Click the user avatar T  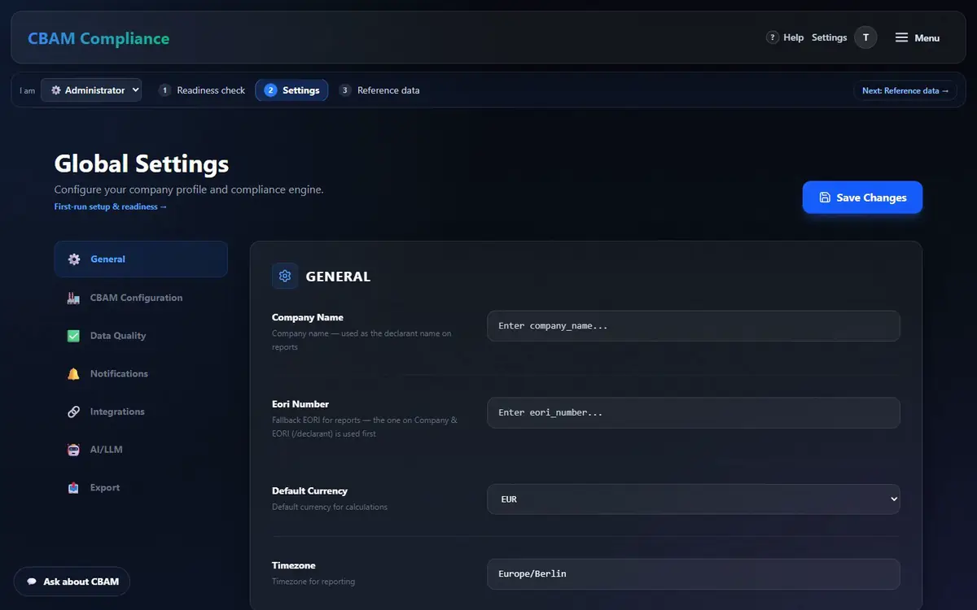coord(865,37)
